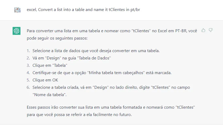Image resolution: width=223 pixels, height=133 pixels.
Task: Click the quoted text "Nome da tabela"
Action: (49, 95)
